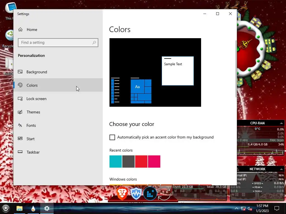286x214 pixels.
Task: Click the Settings gear on the taskbar
Action: (47, 208)
